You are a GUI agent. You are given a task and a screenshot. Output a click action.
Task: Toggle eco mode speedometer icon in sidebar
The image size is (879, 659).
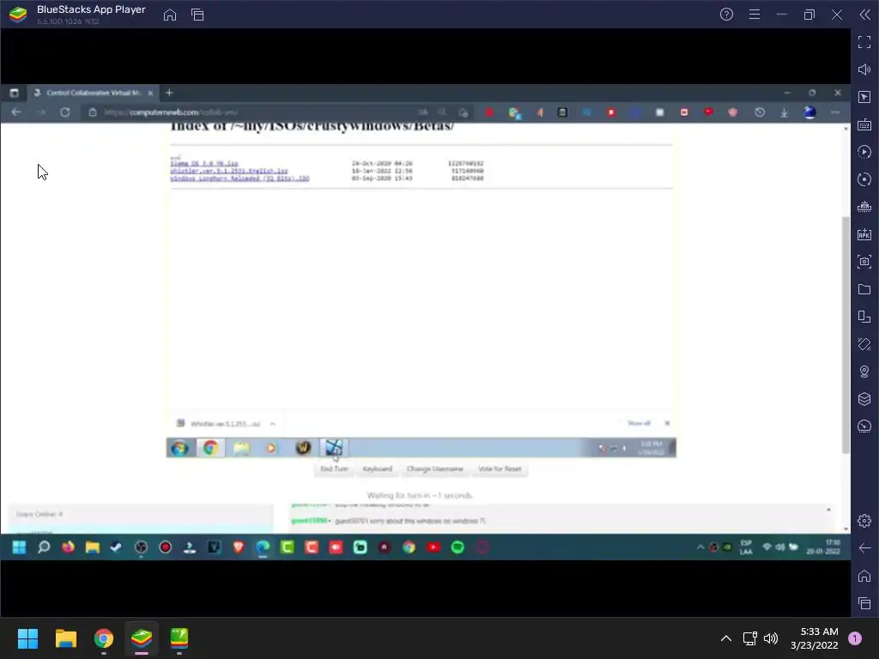864,426
